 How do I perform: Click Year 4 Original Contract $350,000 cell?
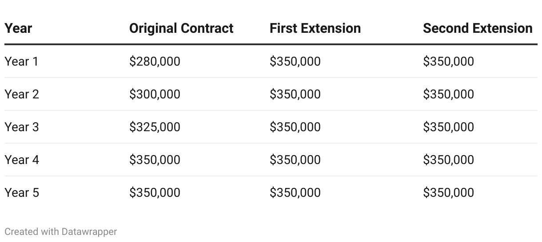[x=155, y=160]
